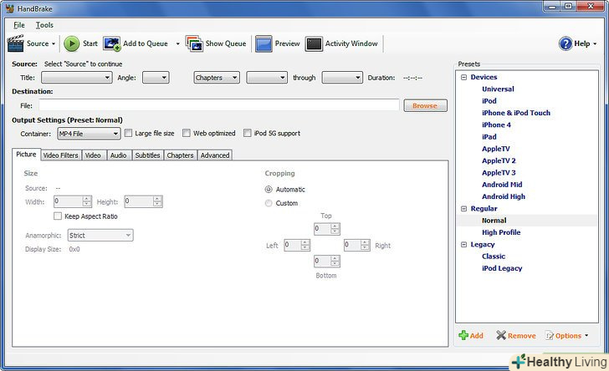The width and height of the screenshot is (609, 371).
Task: Click the Right crop stepper
Action: 357,245
